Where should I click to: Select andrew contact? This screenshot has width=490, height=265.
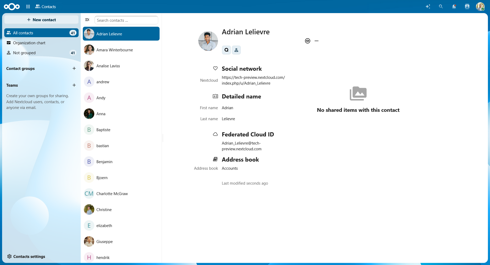coord(121,82)
